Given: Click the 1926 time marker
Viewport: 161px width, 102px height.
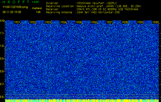Looking at the screenshot, I should [x=94, y=22].
